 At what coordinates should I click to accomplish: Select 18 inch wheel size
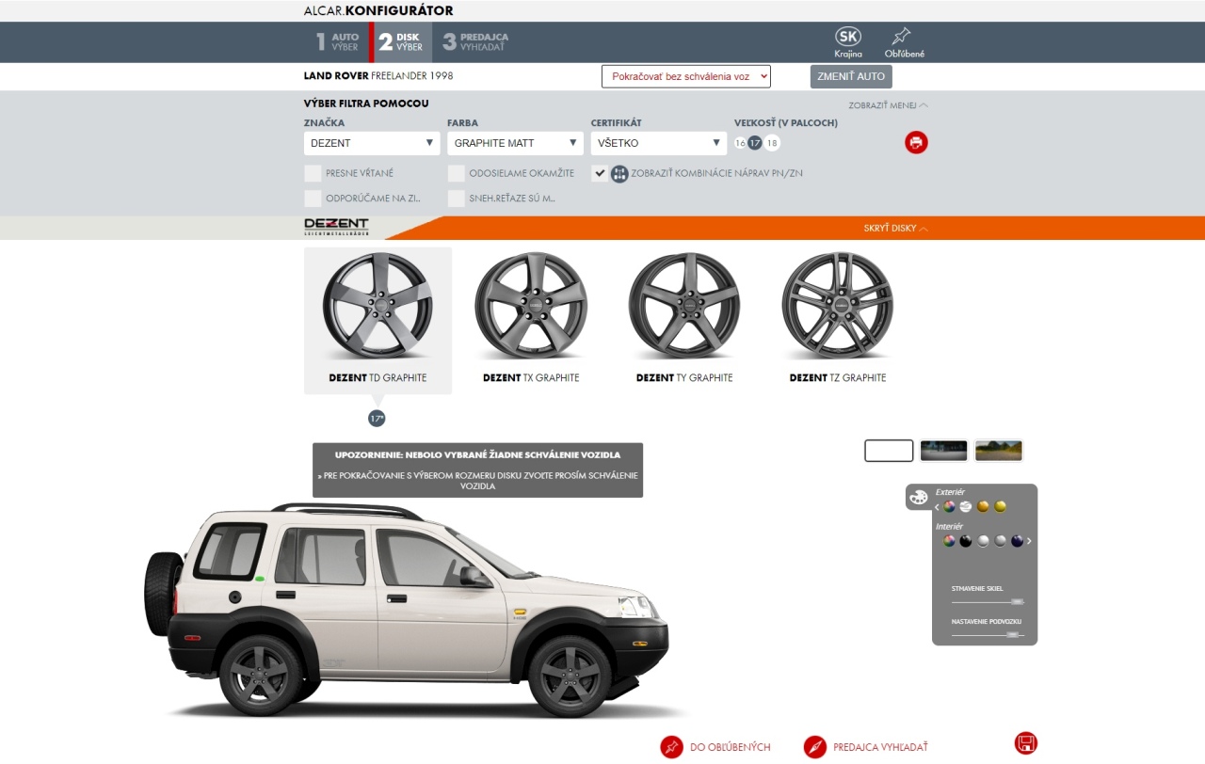click(772, 143)
